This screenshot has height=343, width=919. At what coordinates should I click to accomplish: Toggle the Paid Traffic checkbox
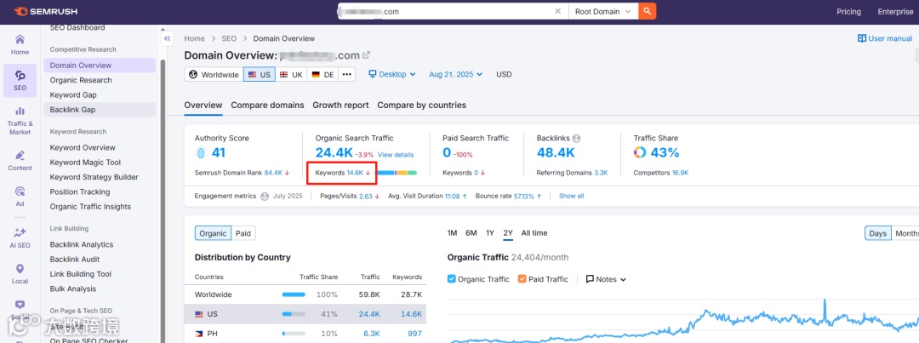pyautogui.click(x=522, y=279)
